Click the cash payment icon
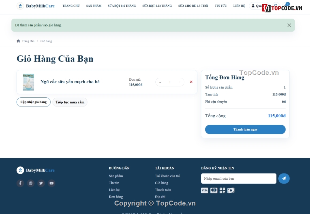This screenshot has width=310, height=214. (x=231, y=190)
